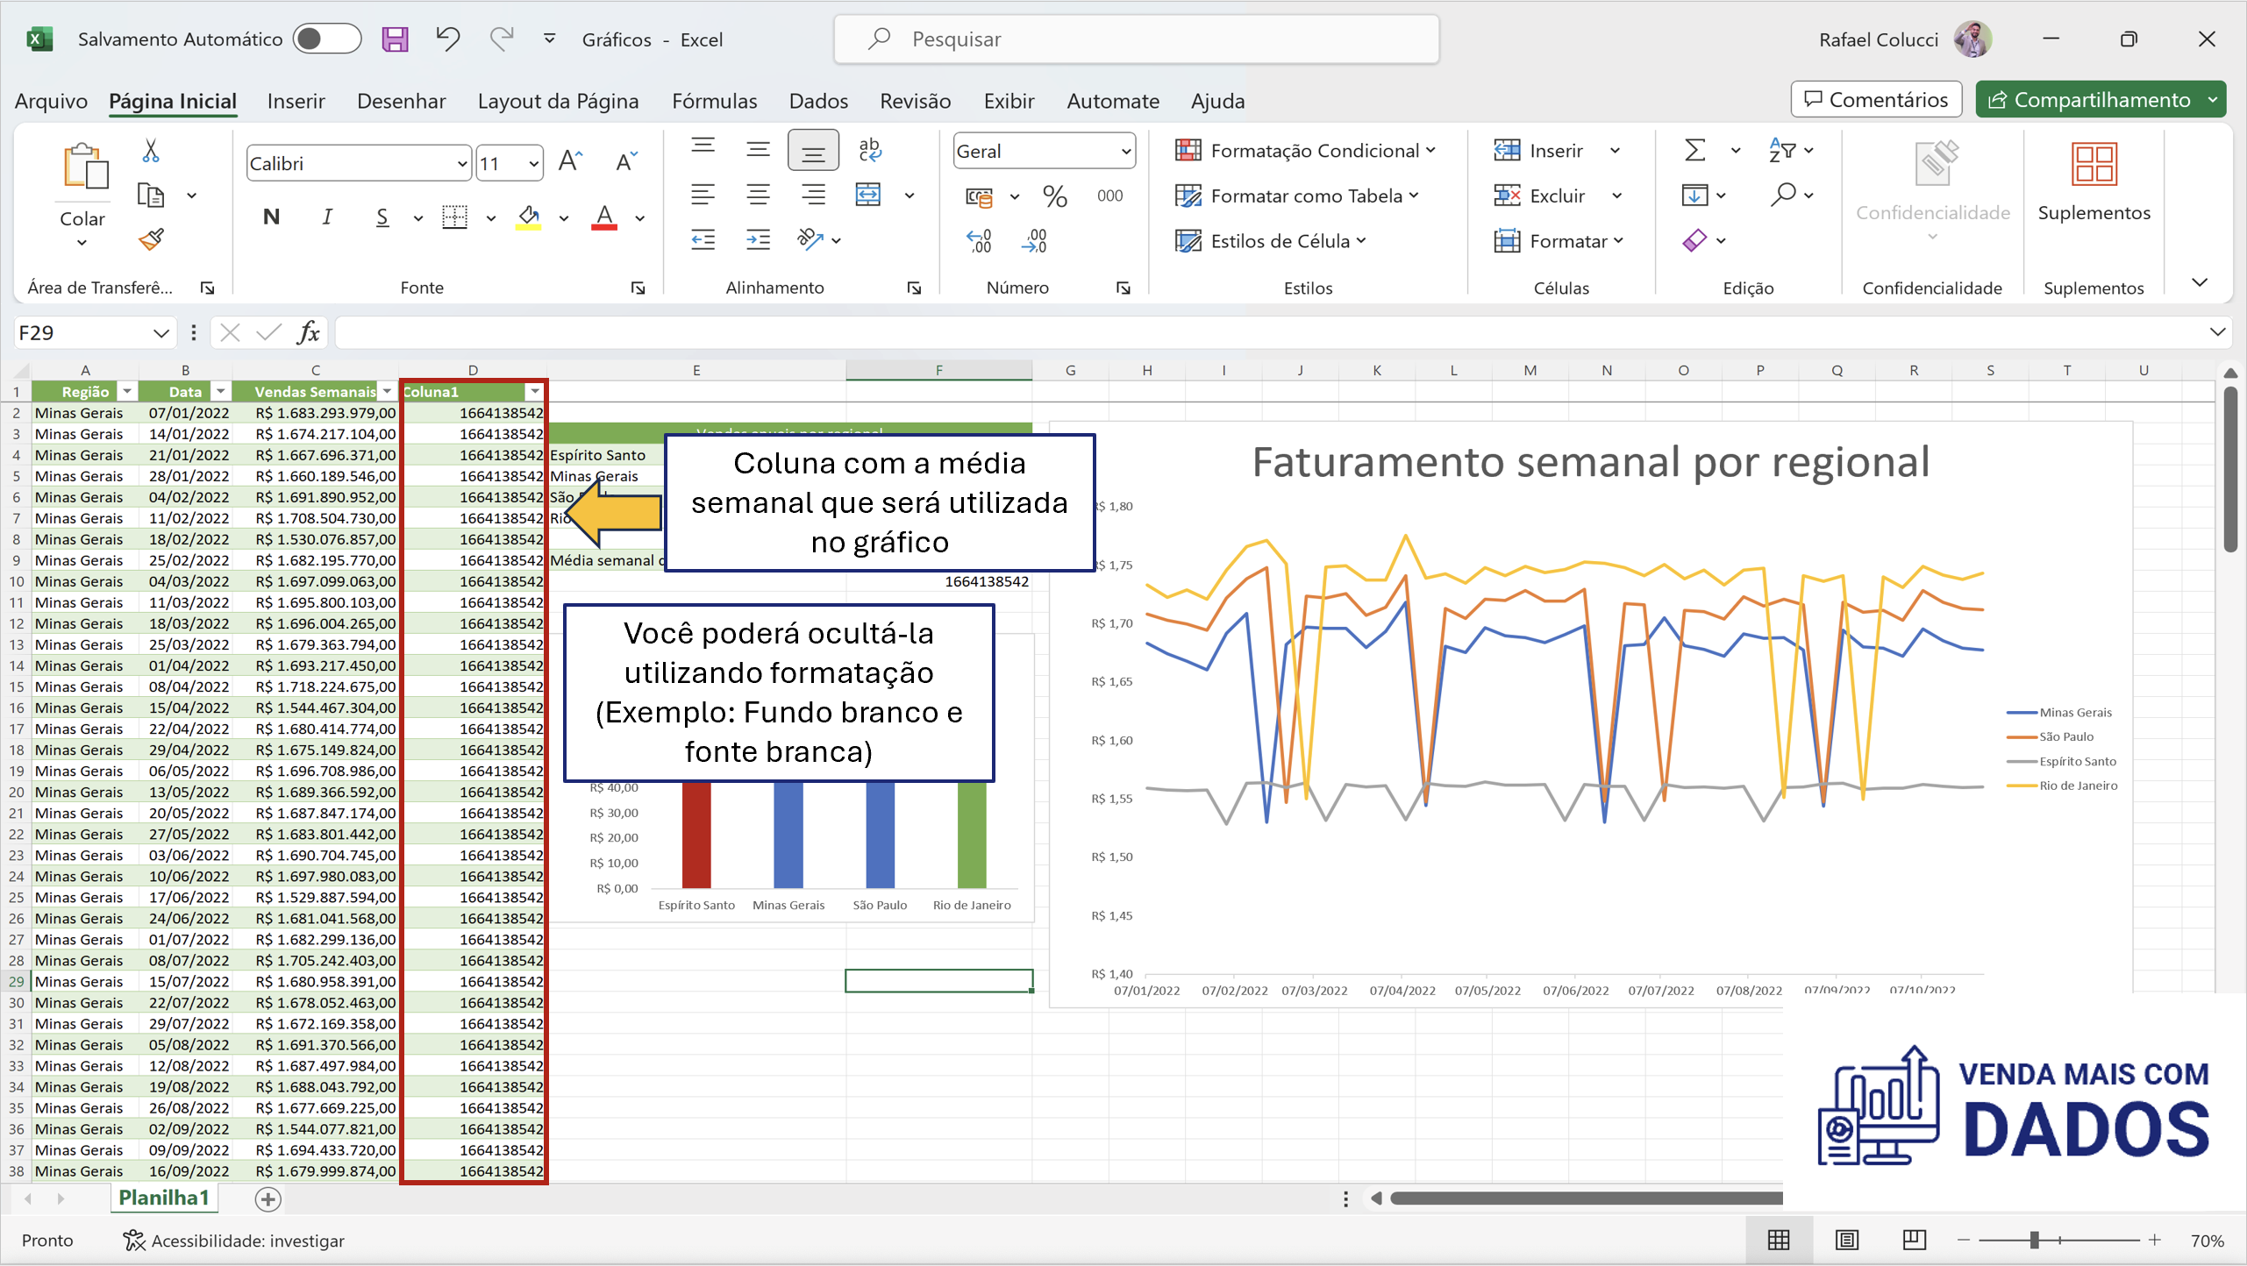Increase zoom using the zoom slider
The width and height of the screenshot is (2247, 1266).
(2157, 1240)
